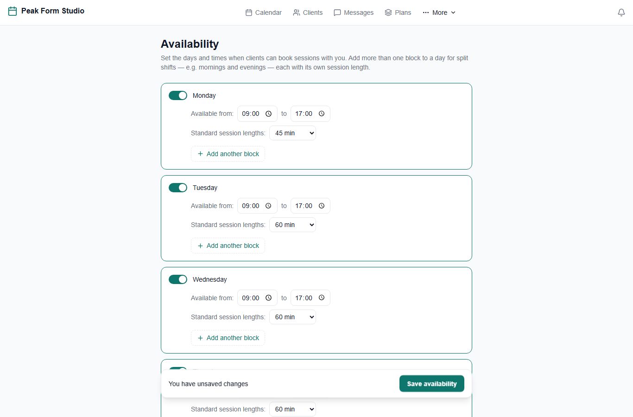
Task: Open the clock picker on Wednesday's end time
Action: pyautogui.click(x=322, y=298)
